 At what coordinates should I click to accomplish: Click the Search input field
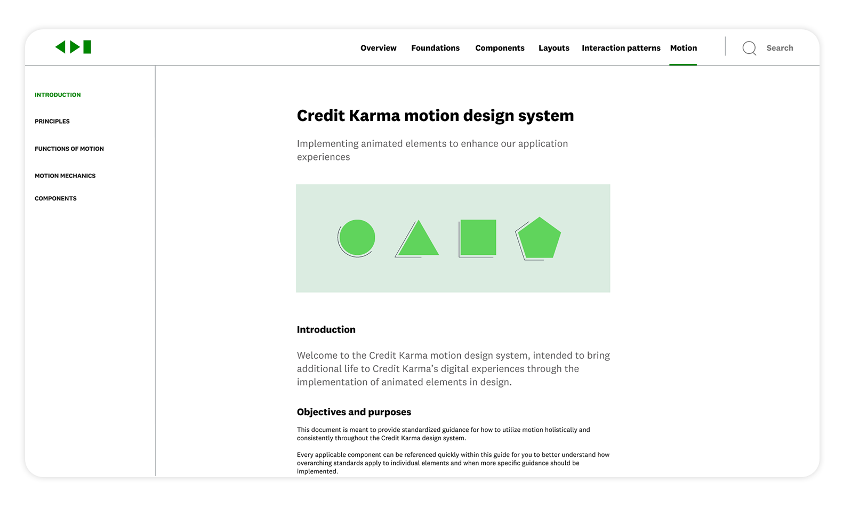pos(780,48)
